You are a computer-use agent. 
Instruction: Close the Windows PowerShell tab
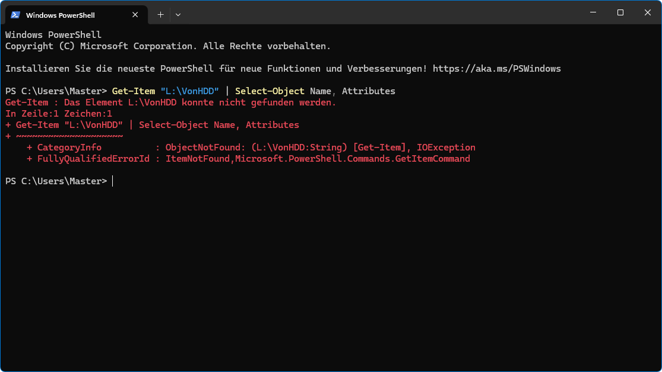135,15
